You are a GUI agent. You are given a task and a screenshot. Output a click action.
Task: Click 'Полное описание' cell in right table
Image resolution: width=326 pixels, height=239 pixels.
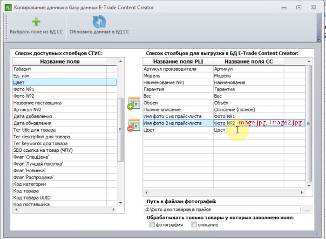click(178, 110)
